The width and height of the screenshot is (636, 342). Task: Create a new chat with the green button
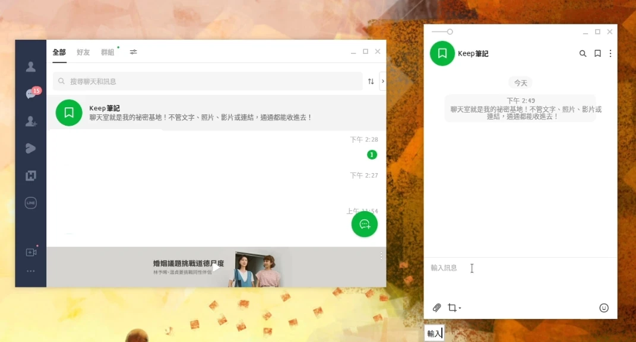coord(364,224)
